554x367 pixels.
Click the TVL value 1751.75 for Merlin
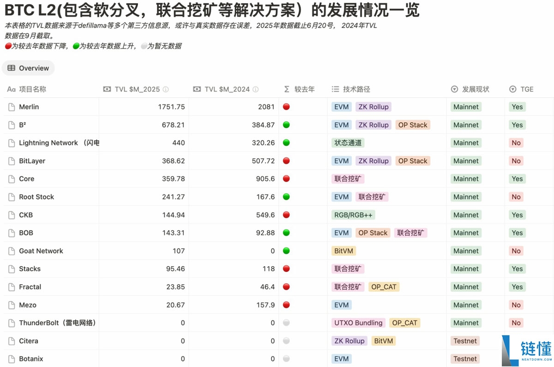click(172, 107)
